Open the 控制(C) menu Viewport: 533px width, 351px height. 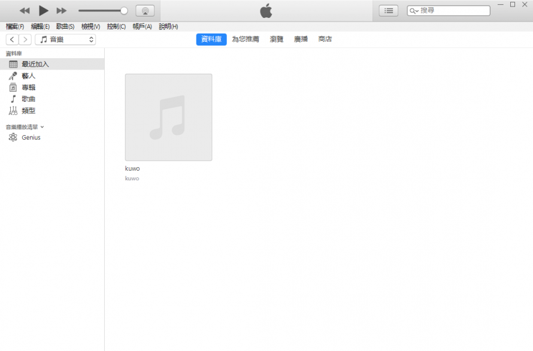pyautogui.click(x=116, y=26)
